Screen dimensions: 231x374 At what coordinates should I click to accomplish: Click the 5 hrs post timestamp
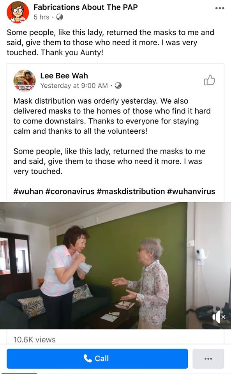(x=41, y=17)
